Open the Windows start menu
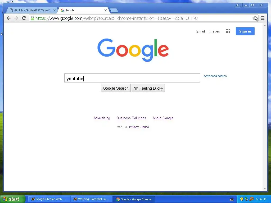 pyautogui.click(x=12, y=199)
